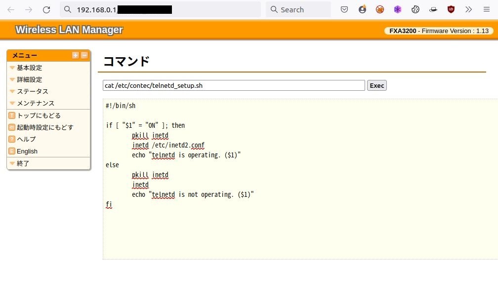This screenshot has height=298, width=498.
Task: Switch language via English menu link
Action: pyautogui.click(x=27, y=151)
